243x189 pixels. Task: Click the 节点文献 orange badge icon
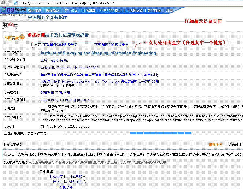pyautogui.click(x=15, y=37)
